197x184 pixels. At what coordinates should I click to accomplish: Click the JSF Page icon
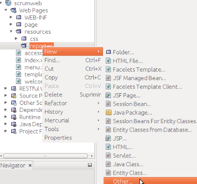(108, 95)
